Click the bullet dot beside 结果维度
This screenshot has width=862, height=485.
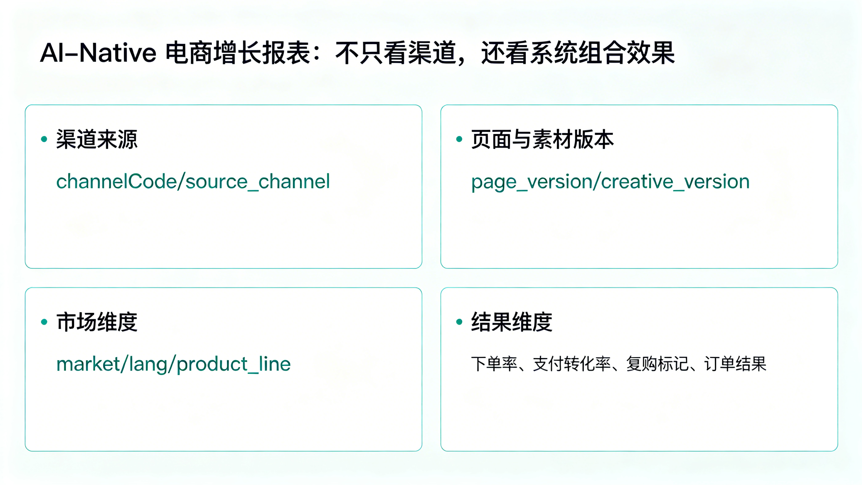point(459,322)
